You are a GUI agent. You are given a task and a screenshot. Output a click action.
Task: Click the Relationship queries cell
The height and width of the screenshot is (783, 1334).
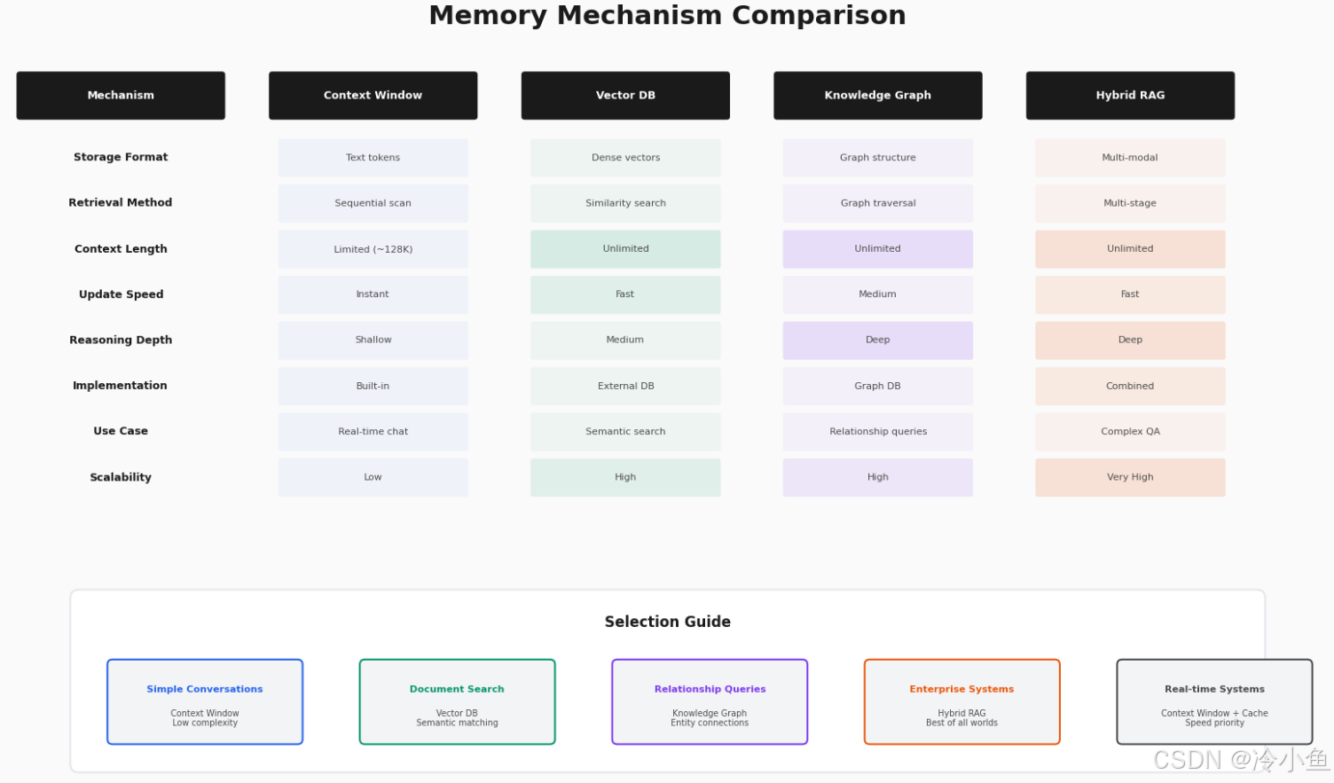pos(878,432)
